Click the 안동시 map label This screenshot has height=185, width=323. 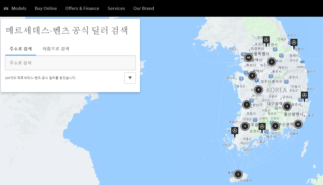coord(296,86)
